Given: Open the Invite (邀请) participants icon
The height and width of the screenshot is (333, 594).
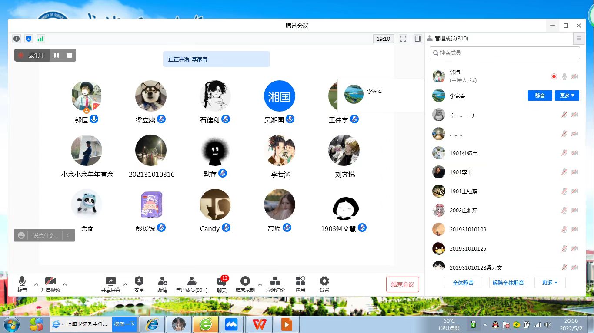Looking at the screenshot, I should click(162, 284).
